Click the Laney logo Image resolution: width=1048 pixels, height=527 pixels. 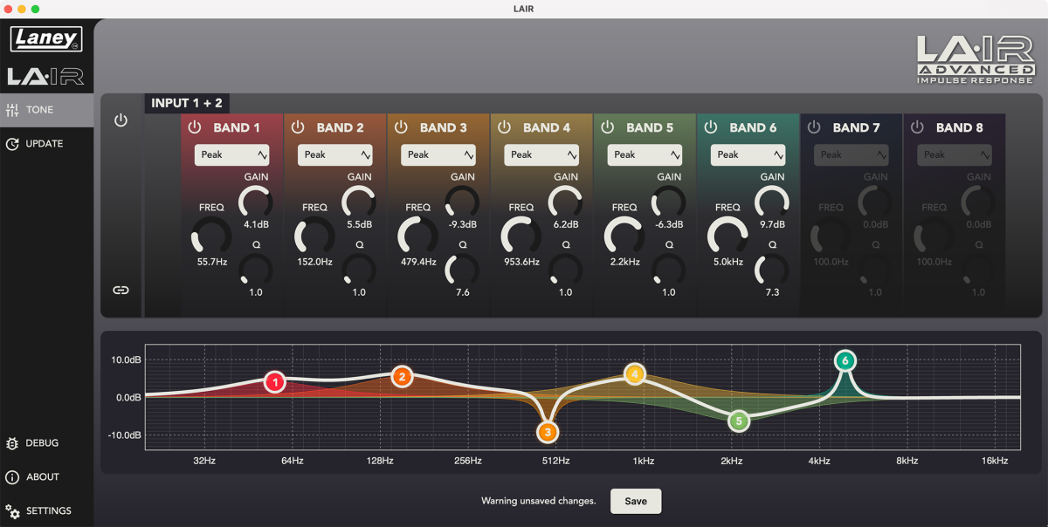[46, 38]
